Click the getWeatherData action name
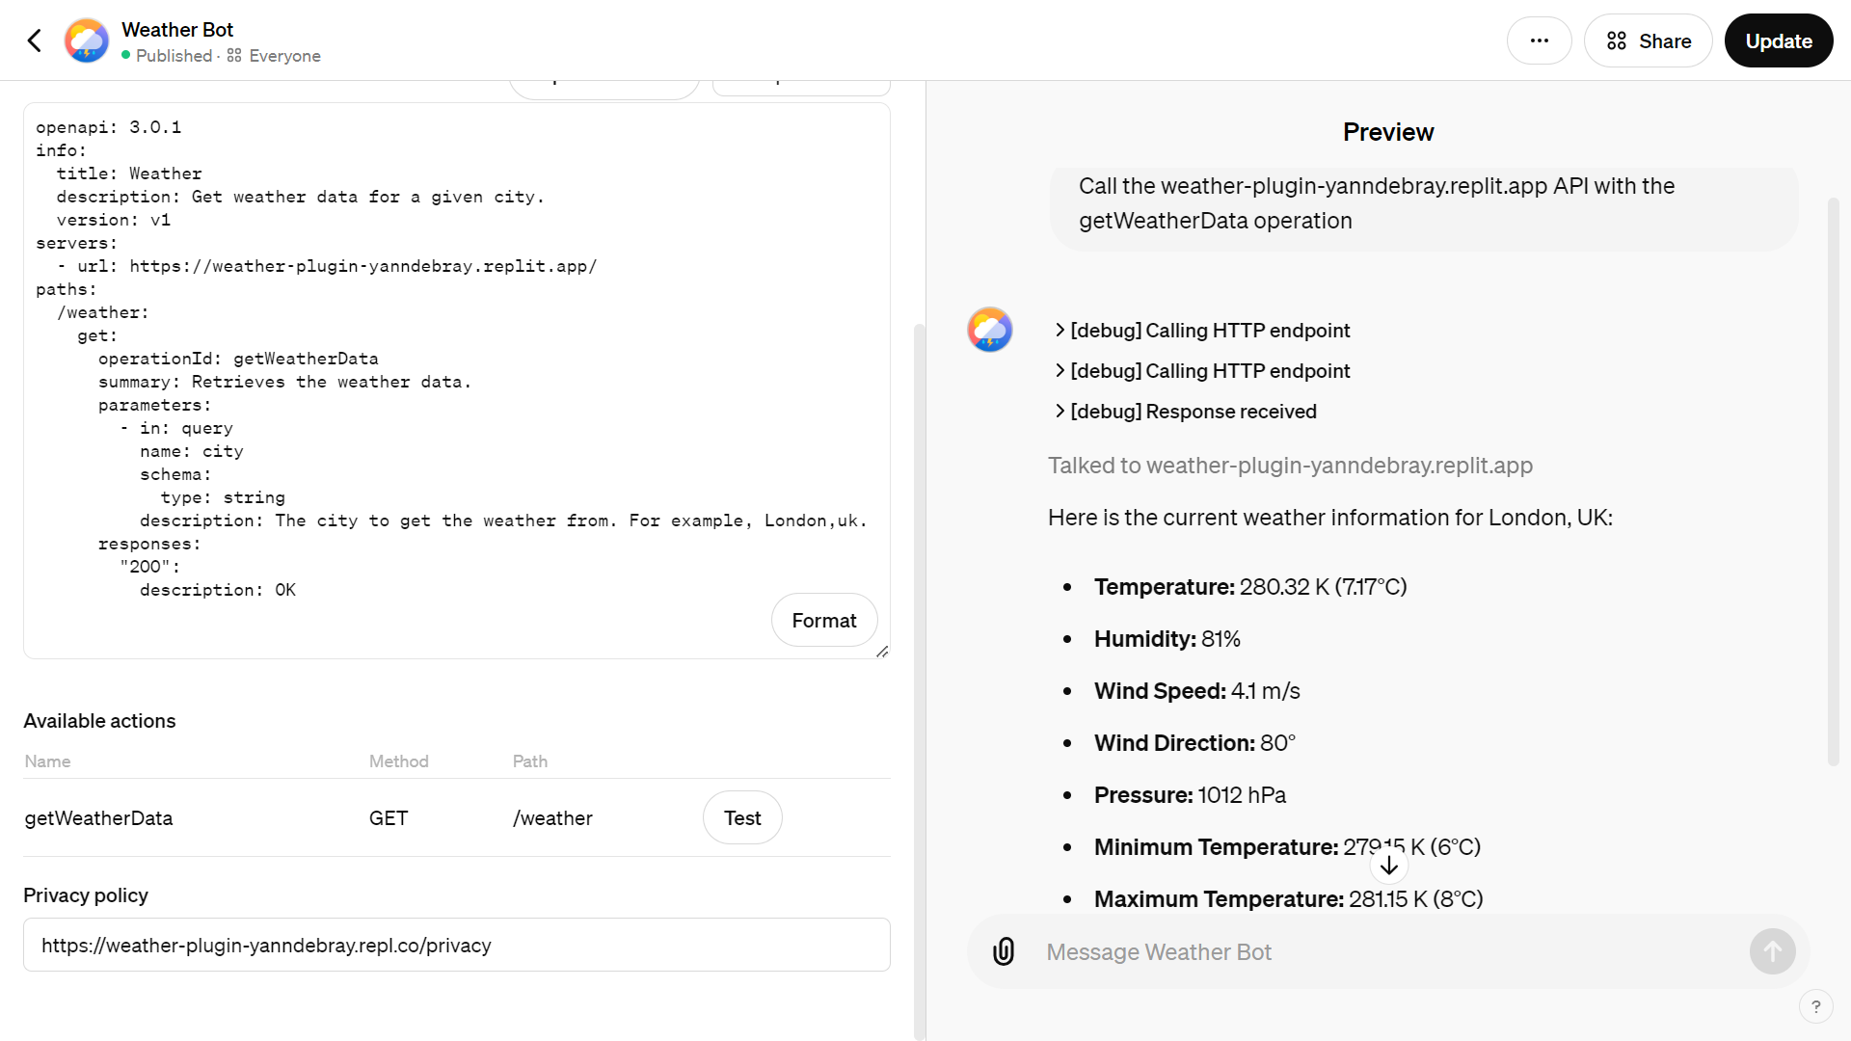 (98, 817)
